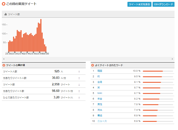Click the horizontal scrollbar track under the chart
The height and width of the screenshot is (130, 178).
(x=88, y=59)
